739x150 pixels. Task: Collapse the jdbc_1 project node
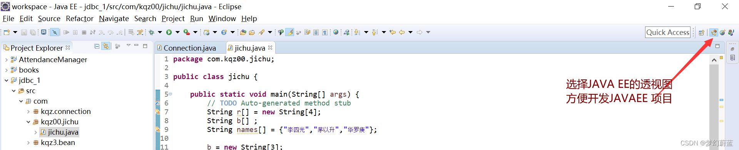(6, 80)
